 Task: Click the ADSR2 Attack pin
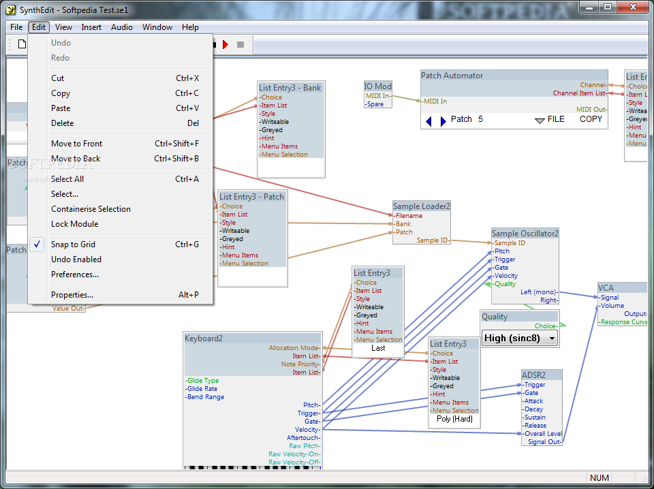click(x=533, y=401)
